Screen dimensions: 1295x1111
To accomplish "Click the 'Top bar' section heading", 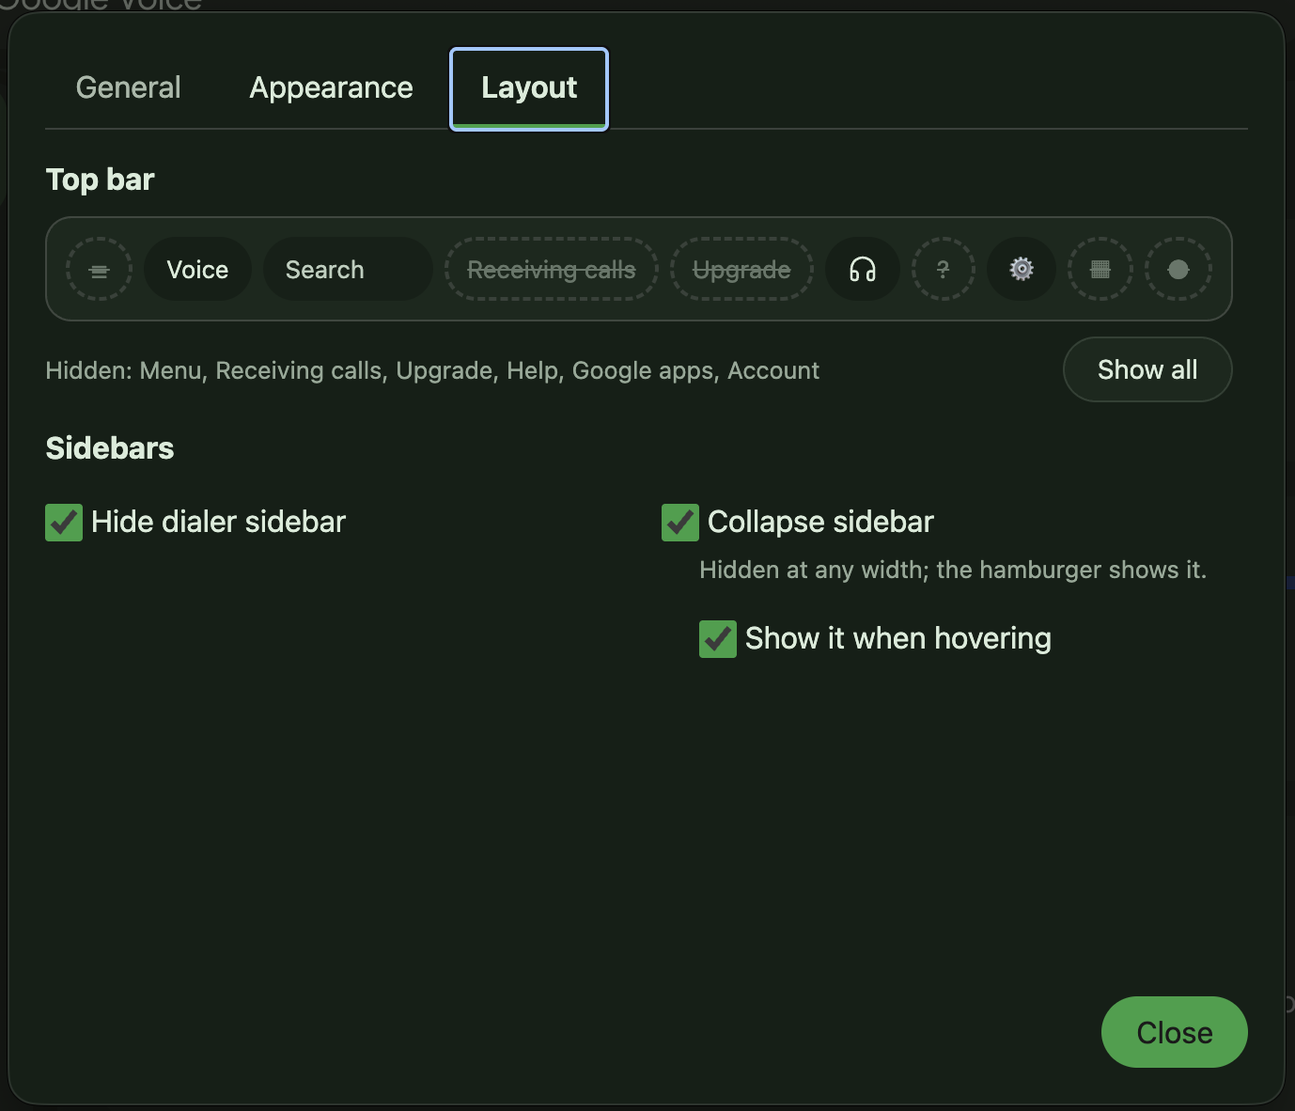I will [x=101, y=180].
